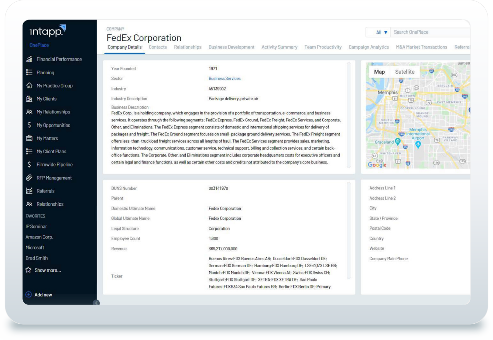Click the Financial Performance chart icon

coord(29,59)
